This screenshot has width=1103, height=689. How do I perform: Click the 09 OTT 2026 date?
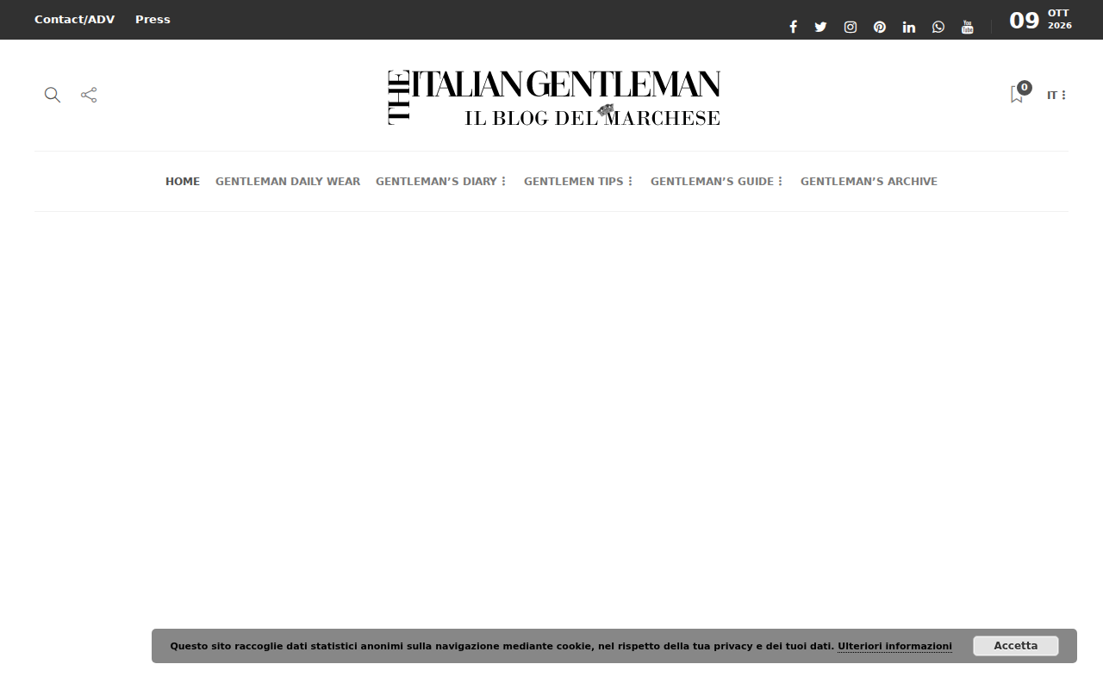tap(1040, 20)
